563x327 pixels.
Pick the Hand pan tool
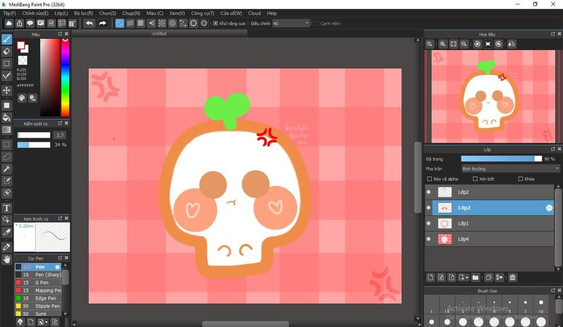pos(7,259)
